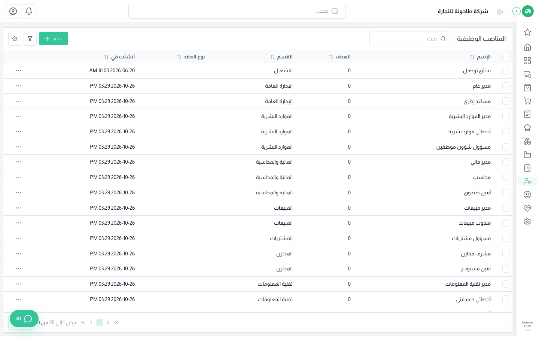539x337 pixels.
Task: Select the مدير الموارد البشرية row checkbox
Action: (506, 116)
